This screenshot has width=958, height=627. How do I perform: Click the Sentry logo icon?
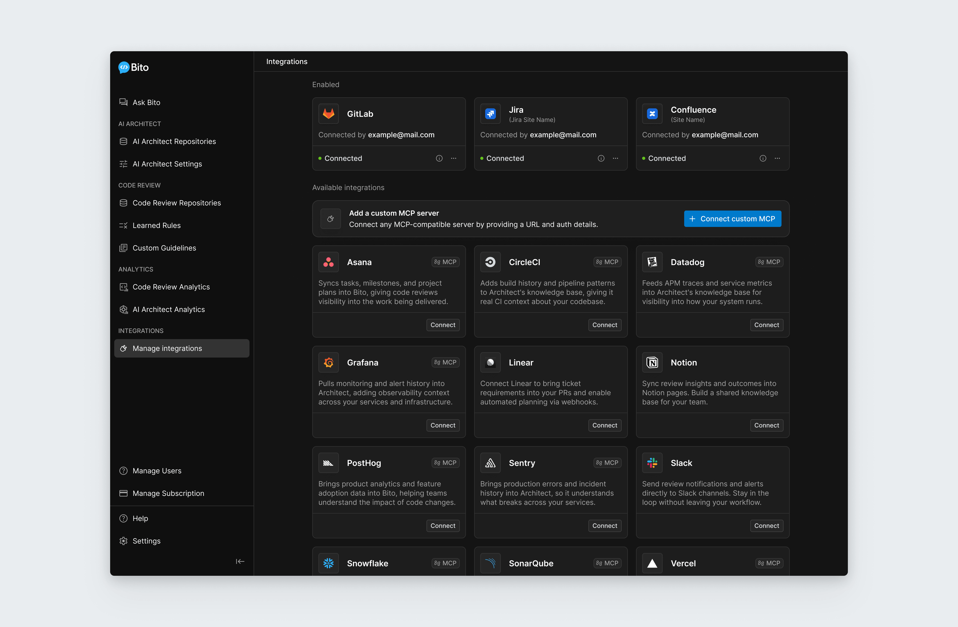coord(490,463)
